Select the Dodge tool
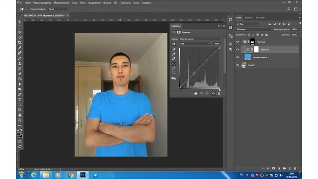Screen dimensions: 318x179 (20, 89)
